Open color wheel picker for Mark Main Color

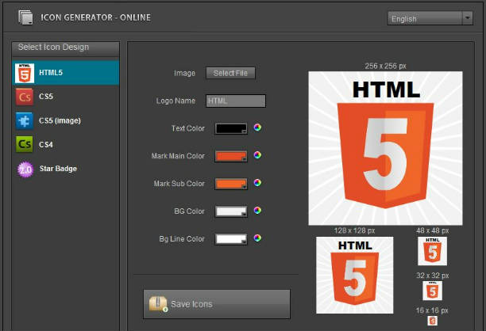pos(257,155)
